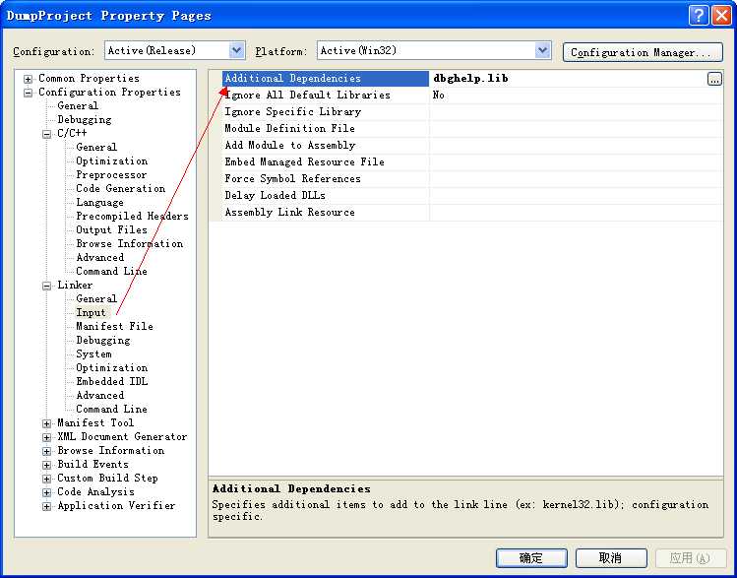Screen dimensions: 737x578
Task: Cancel with the 取消 button
Action: (611, 558)
